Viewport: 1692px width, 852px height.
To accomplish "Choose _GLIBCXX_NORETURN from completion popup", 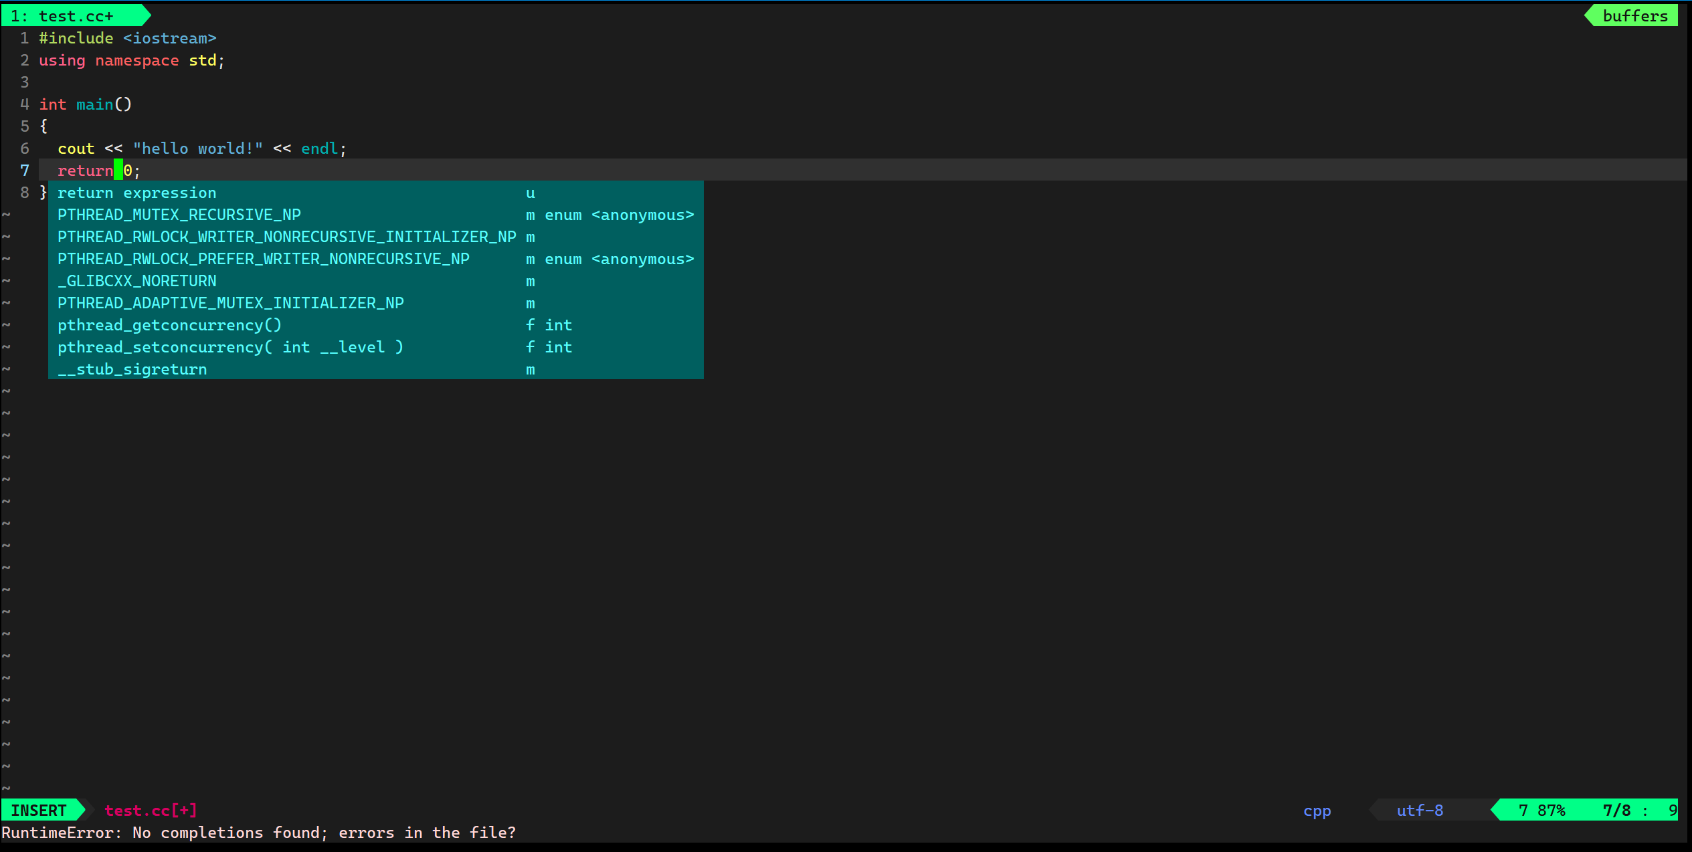I will pos(136,282).
